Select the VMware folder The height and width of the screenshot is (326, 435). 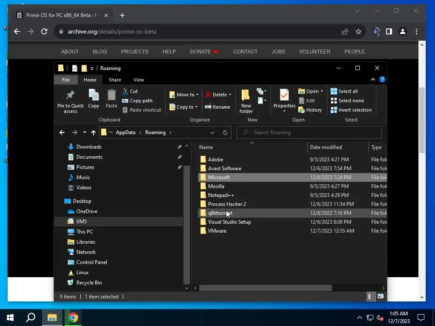[x=217, y=231]
